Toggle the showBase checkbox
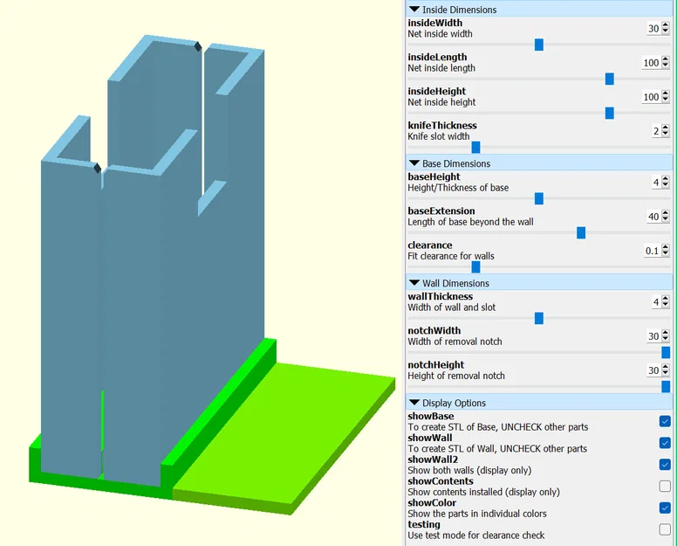This screenshot has height=546, width=677. pos(665,421)
